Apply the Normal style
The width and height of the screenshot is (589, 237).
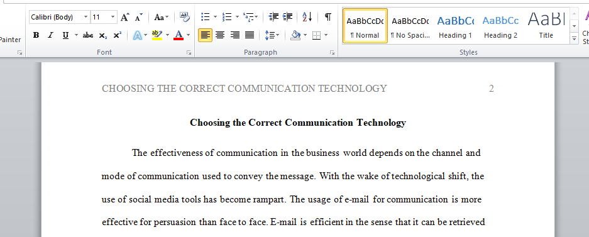click(x=365, y=26)
